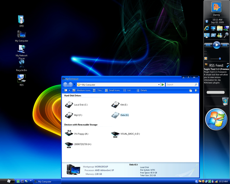The height and width of the screenshot is (184, 230).
Task: Open the monitor icon in sidebar launcher
Action: pos(213,28)
